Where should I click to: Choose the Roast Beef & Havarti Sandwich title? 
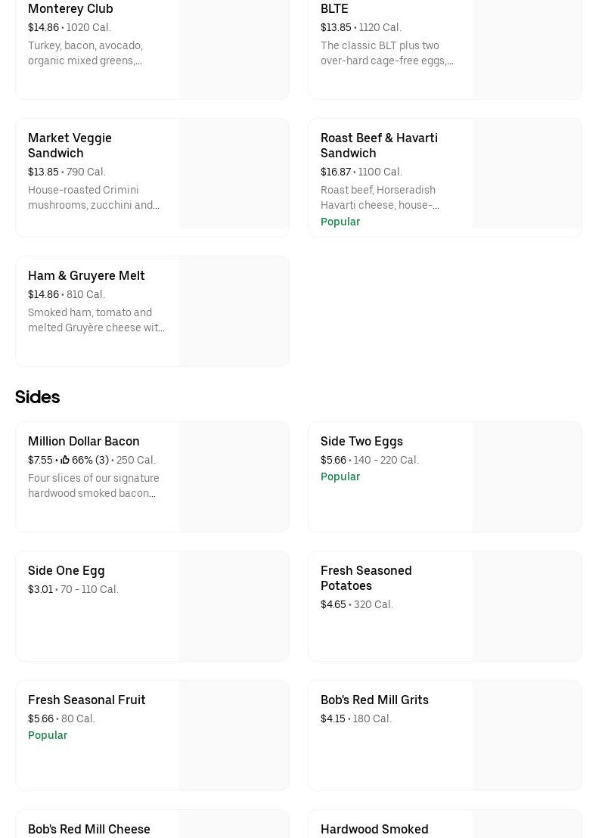click(x=379, y=145)
